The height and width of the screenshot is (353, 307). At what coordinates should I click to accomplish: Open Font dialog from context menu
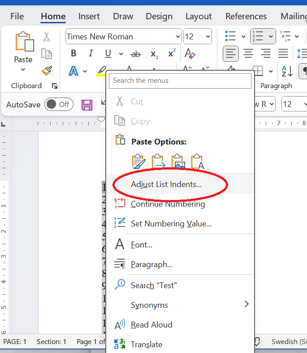point(180,244)
